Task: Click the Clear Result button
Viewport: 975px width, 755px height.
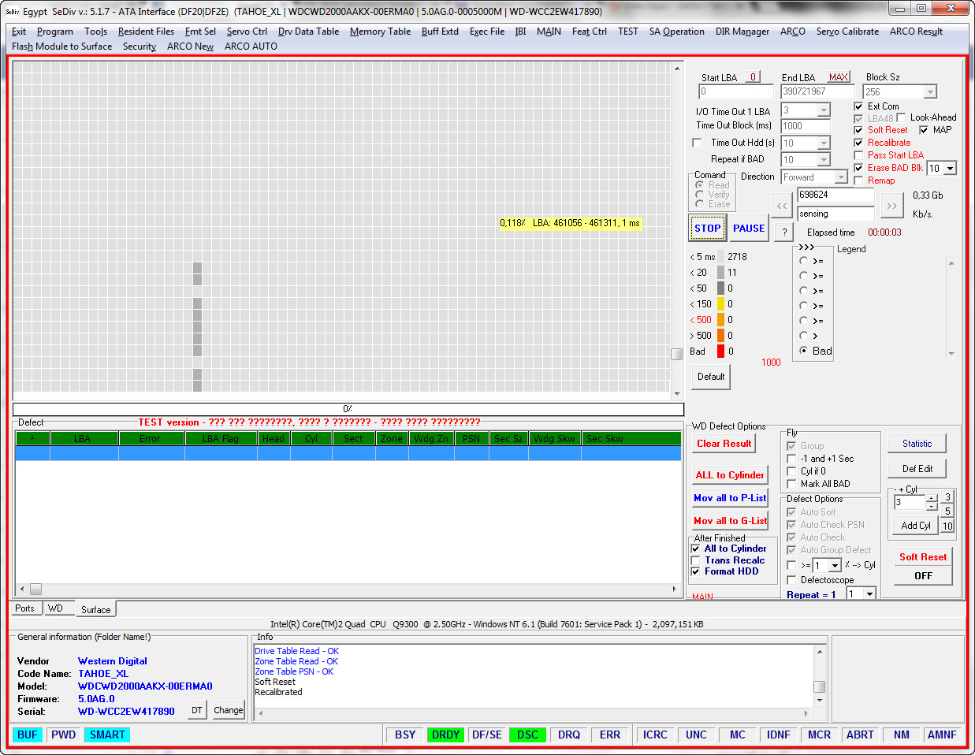Action: pos(724,444)
